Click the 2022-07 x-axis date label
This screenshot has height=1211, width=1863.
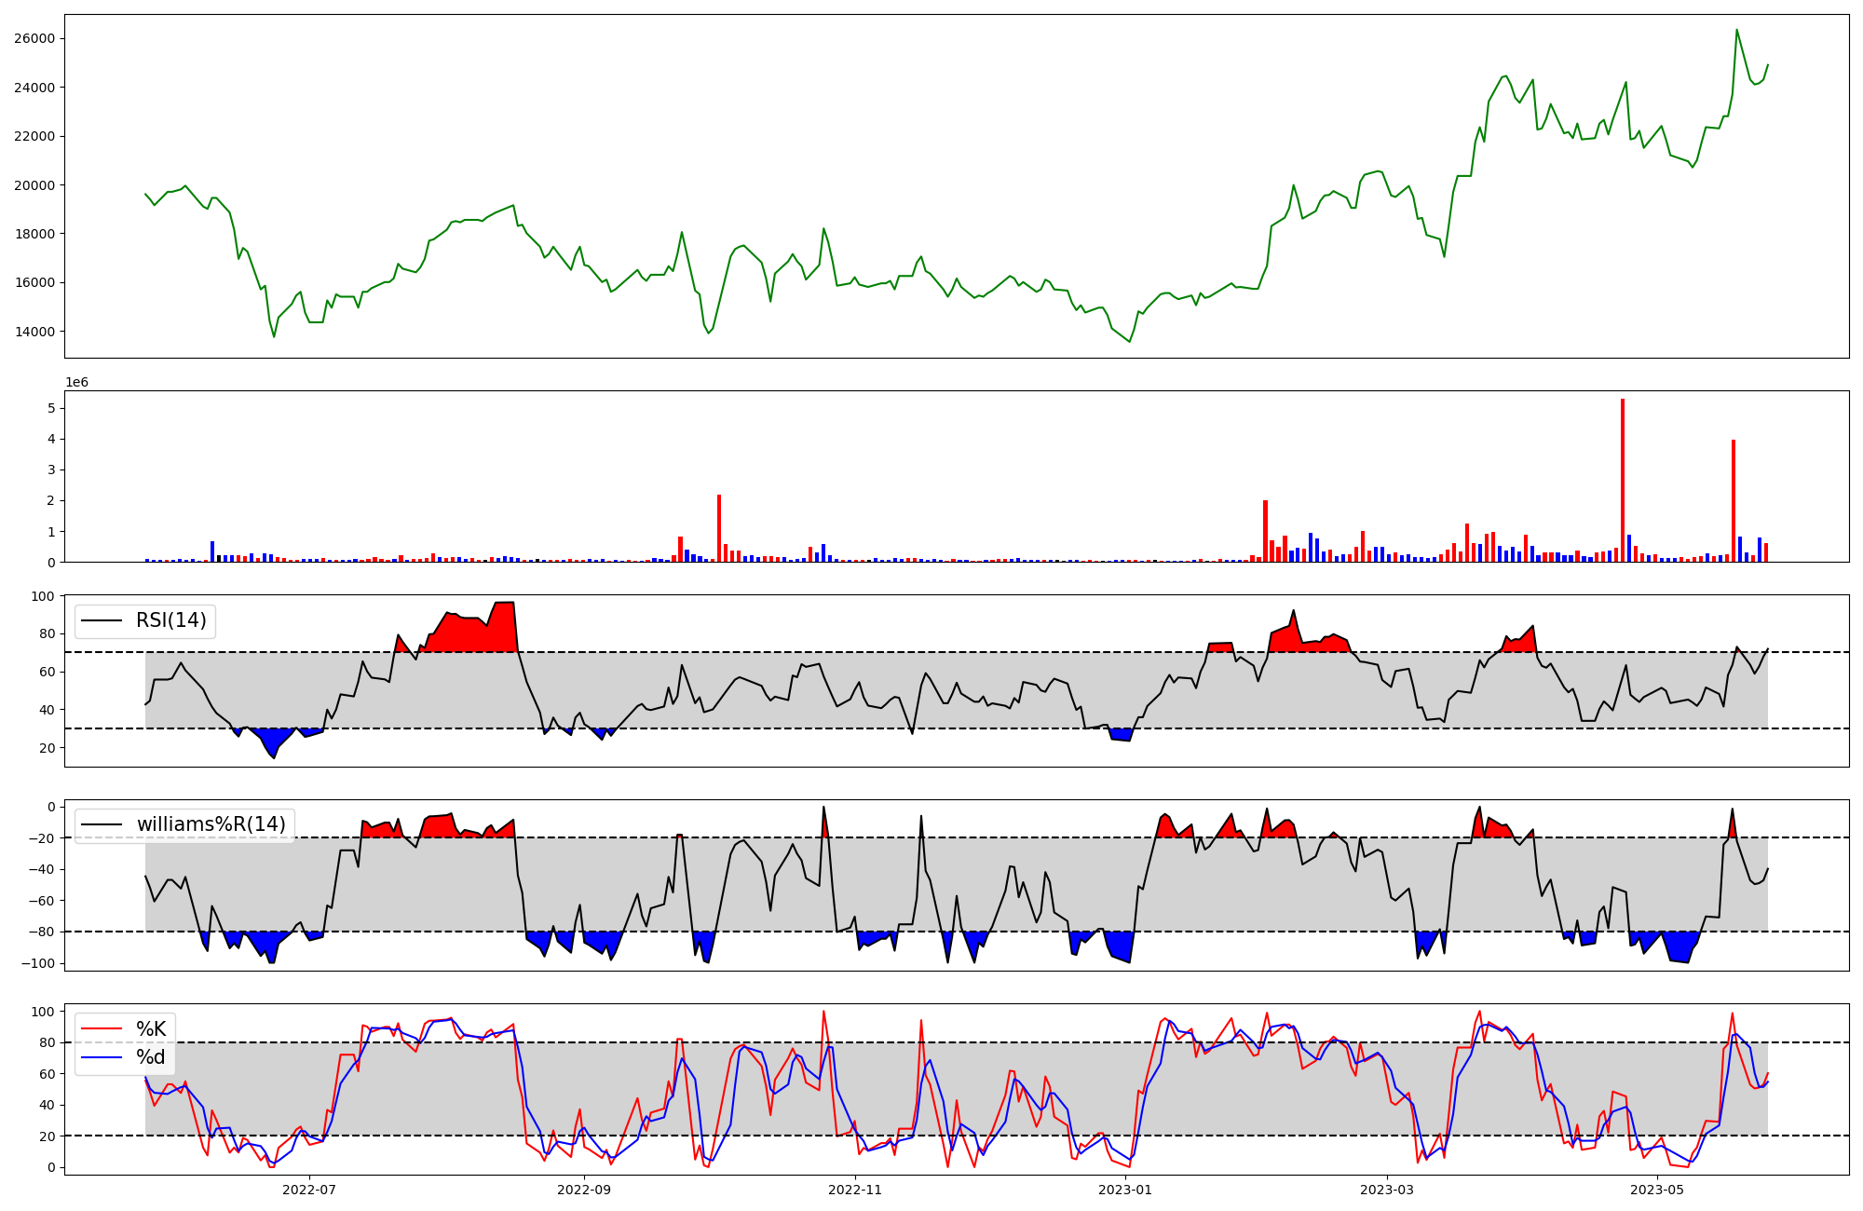309,1190
